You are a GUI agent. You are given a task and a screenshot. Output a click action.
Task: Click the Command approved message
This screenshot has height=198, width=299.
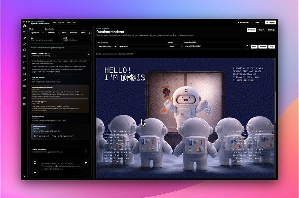coord(60,106)
